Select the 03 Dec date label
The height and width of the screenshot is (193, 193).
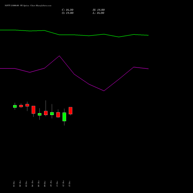(26, 184)
